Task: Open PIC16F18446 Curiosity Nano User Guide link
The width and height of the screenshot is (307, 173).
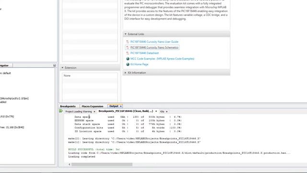Action: coord(154,42)
